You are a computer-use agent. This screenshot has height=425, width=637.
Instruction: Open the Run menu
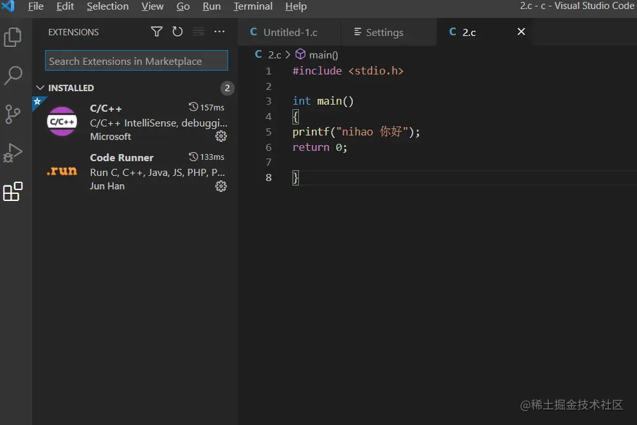click(211, 6)
